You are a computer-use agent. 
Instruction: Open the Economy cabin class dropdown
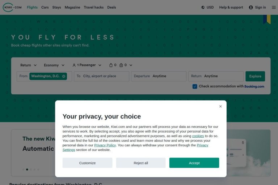click(54, 65)
